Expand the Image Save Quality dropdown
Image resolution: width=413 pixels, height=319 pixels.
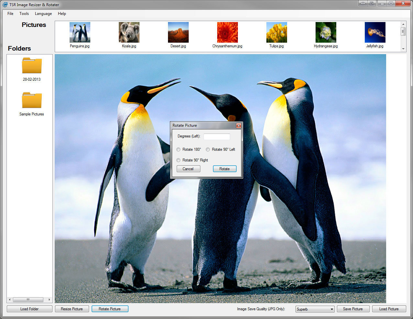point(315,309)
